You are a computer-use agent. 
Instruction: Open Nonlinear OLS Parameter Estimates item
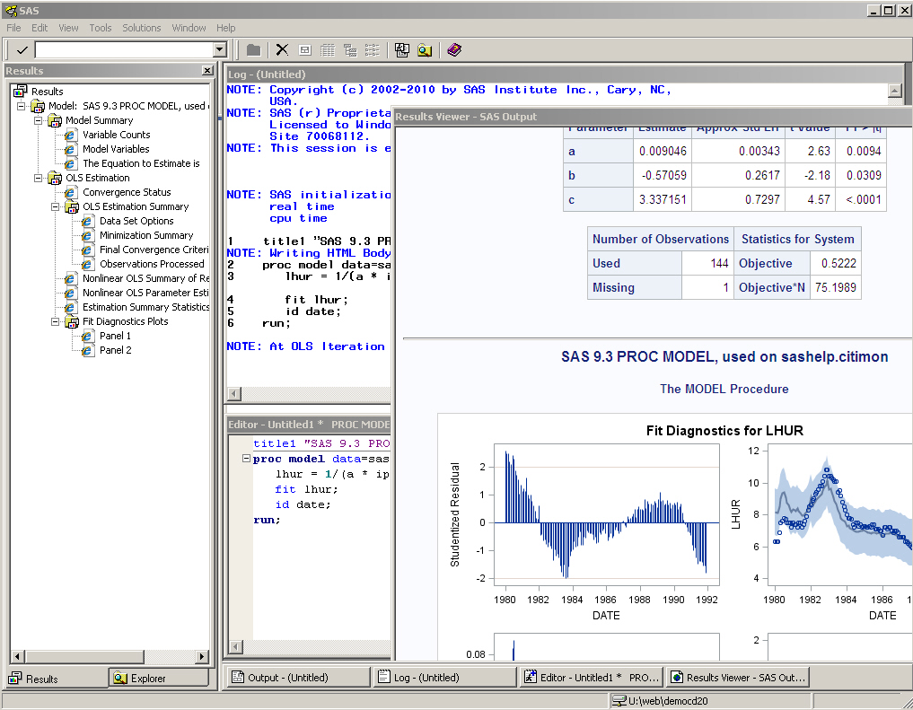(145, 293)
